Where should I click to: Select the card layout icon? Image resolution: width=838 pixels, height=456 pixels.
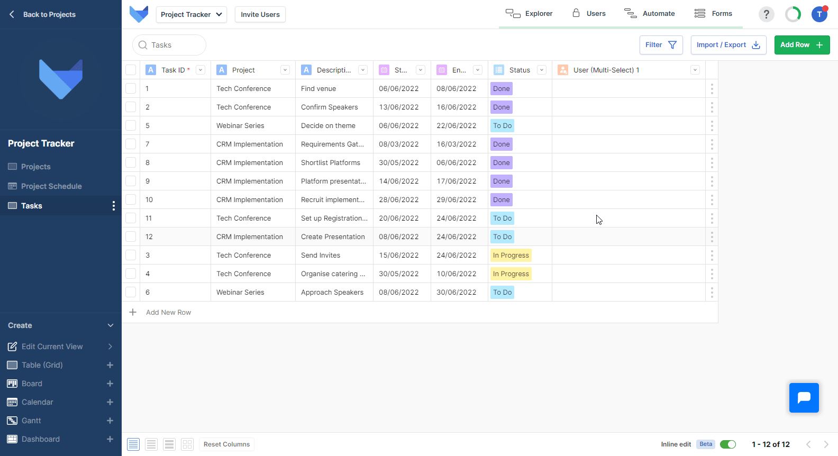[187, 444]
